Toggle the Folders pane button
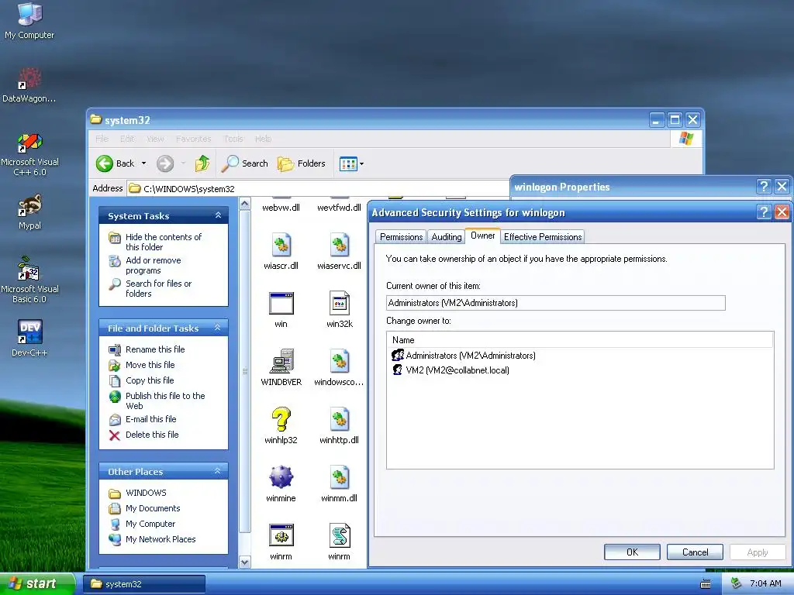Image resolution: width=794 pixels, height=595 pixels. [302, 163]
